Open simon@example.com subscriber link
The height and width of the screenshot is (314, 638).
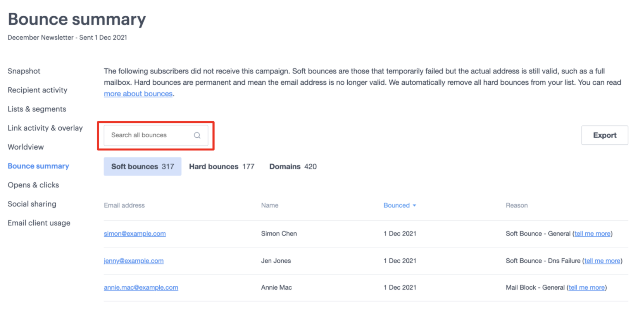pos(134,234)
